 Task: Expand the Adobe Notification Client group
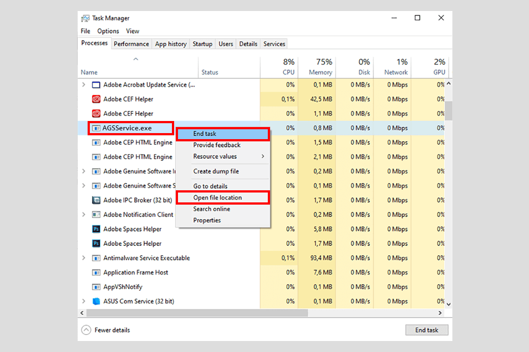coord(84,215)
